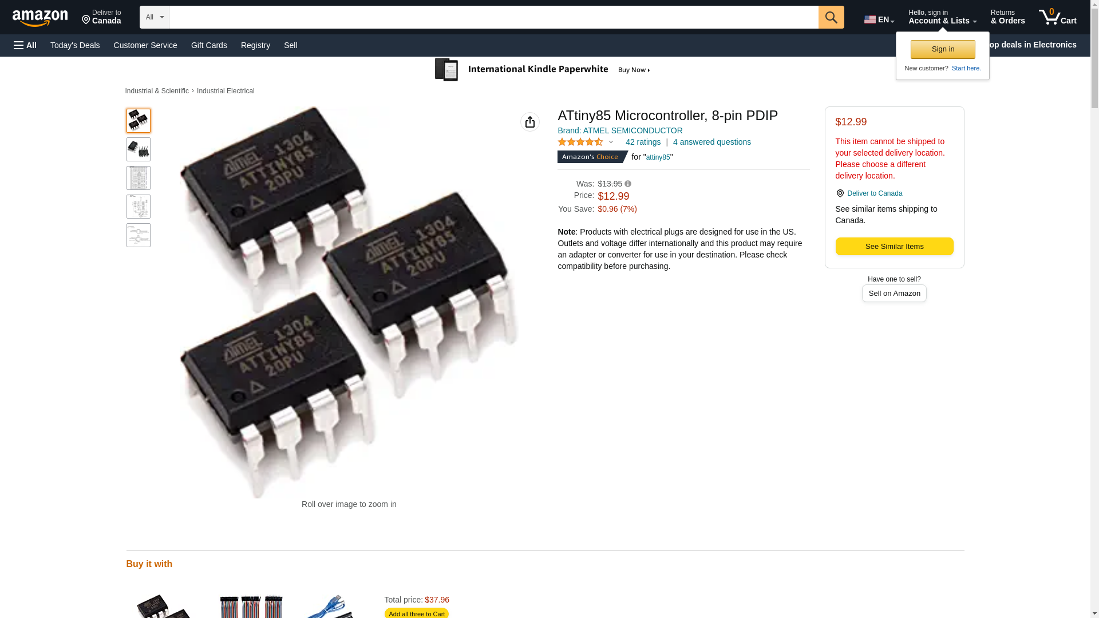Open the All hamburger menu
1099x618 pixels.
pos(25,45)
